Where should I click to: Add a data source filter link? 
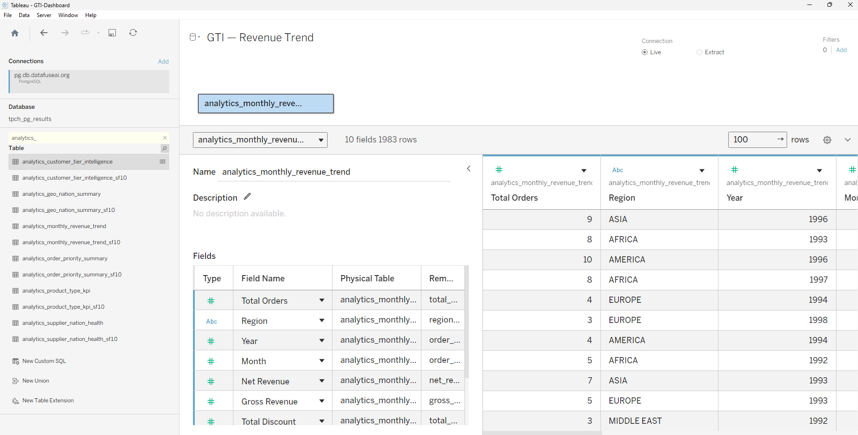[x=841, y=50]
